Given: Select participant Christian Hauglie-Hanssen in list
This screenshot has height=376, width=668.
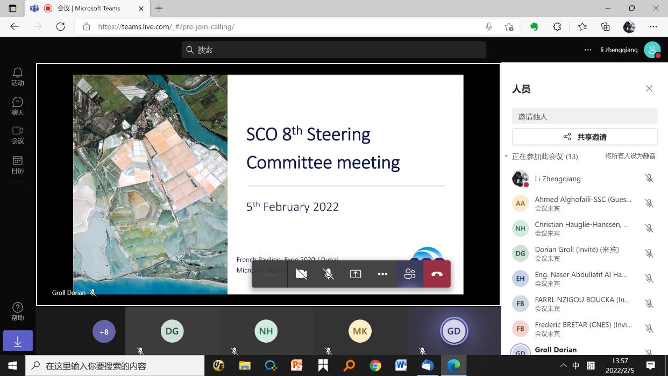Looking at the screenshot, I should point(585,229).
